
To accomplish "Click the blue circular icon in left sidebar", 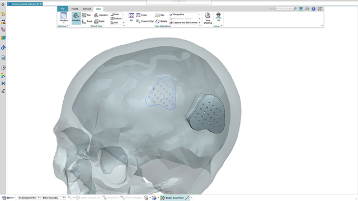I will click(3, 47).
